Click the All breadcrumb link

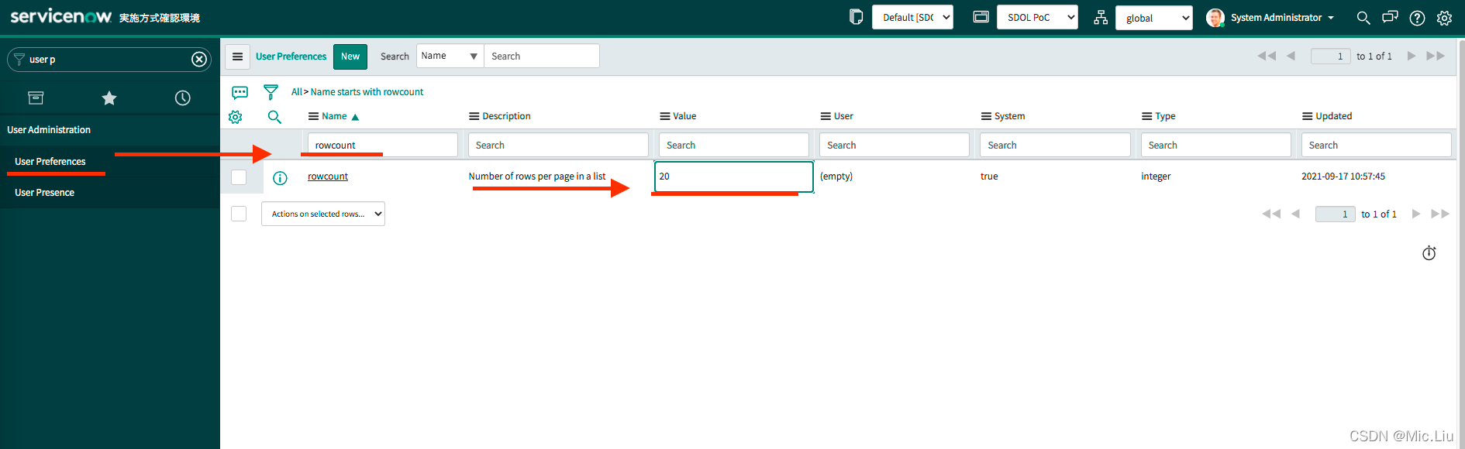coord(296,92)
